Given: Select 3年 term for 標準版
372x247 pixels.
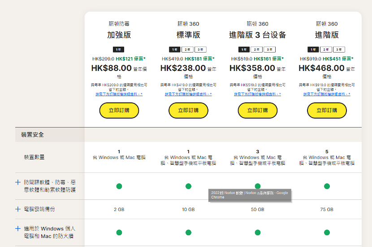Looking at the screenshot, I should [x=200, y=49].
